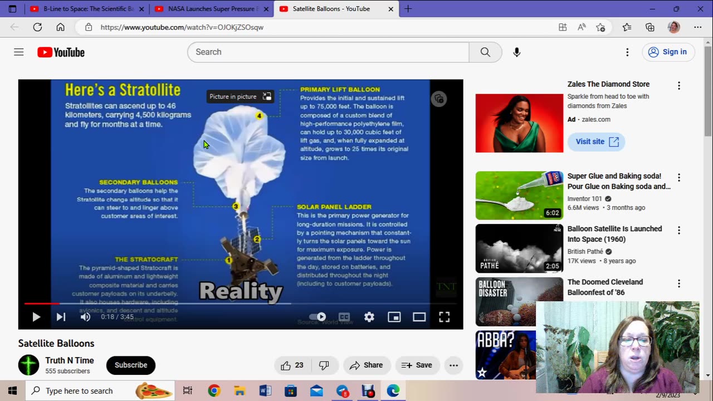Open the Super Glue and Baking soda thumbnail
The width and height of the screenshot is (713, 401).
click(519, 195)
